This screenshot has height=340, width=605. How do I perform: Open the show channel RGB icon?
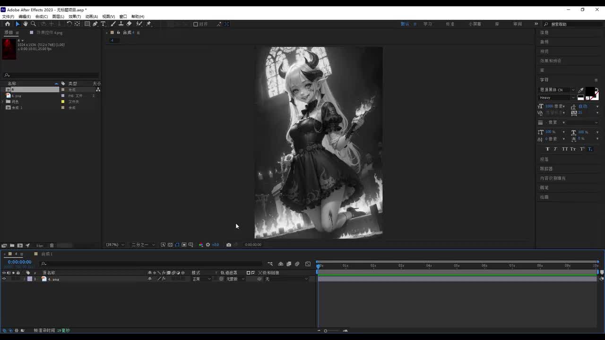click(x=201, y=245)
